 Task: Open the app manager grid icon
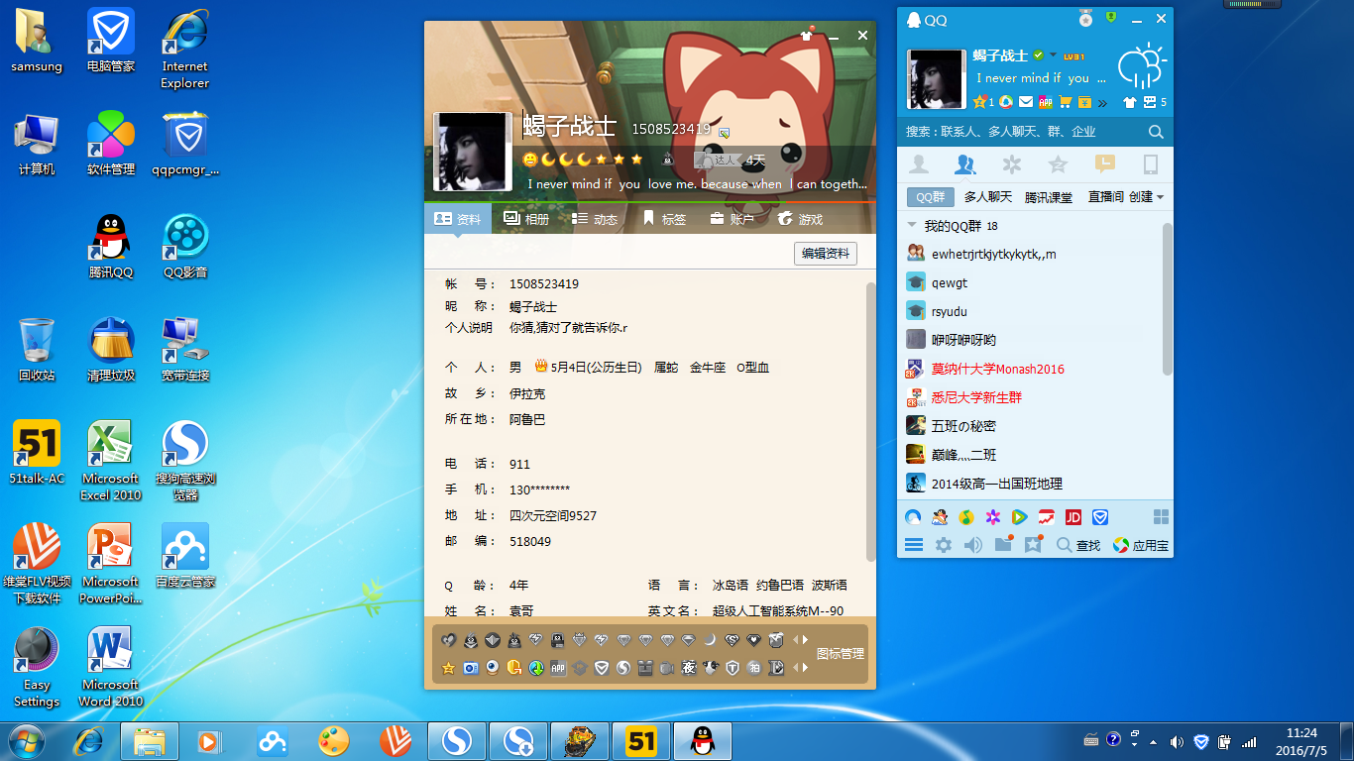1161,517
